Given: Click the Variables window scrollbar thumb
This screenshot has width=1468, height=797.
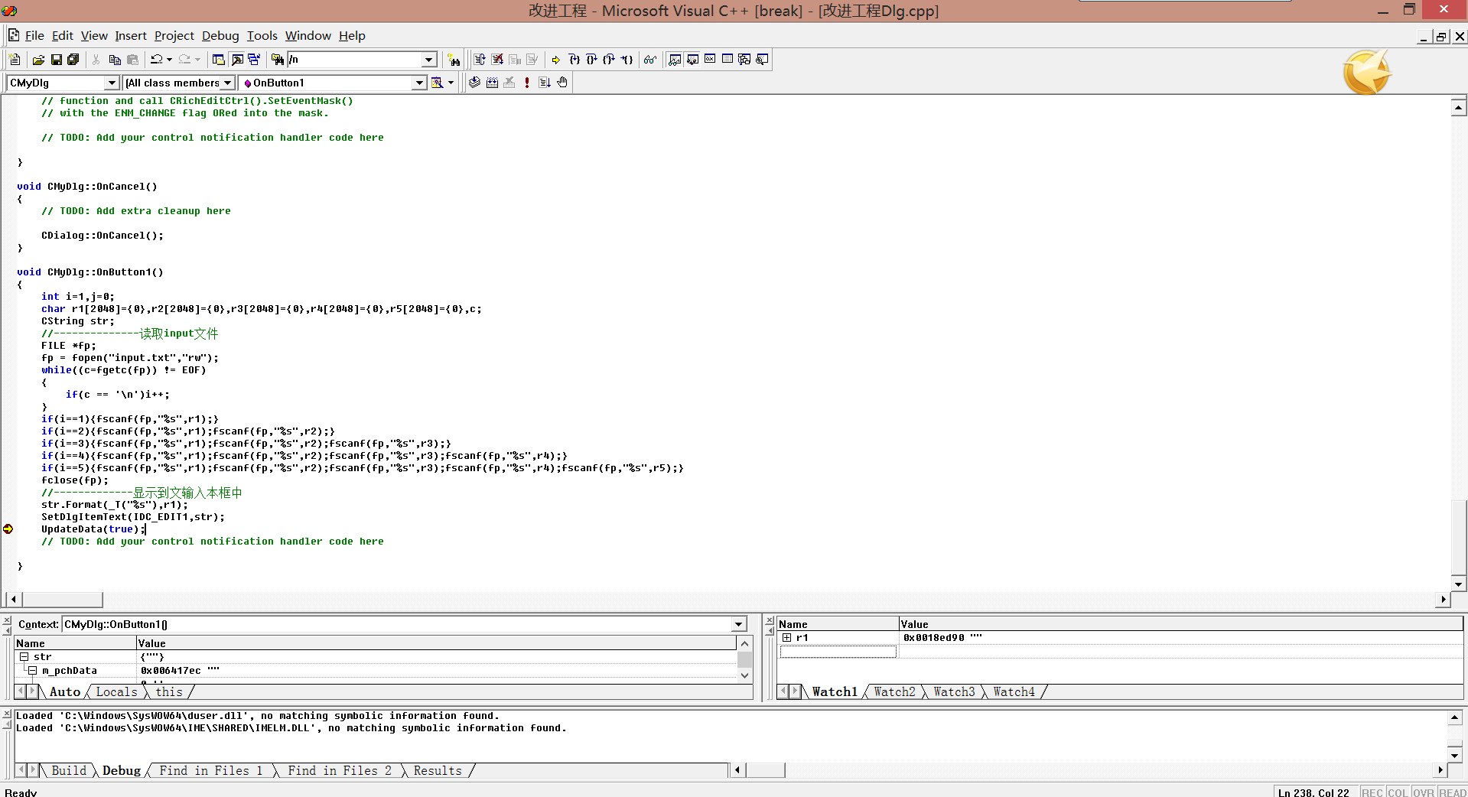Looking at the screenshot, I should click(744, 659).
